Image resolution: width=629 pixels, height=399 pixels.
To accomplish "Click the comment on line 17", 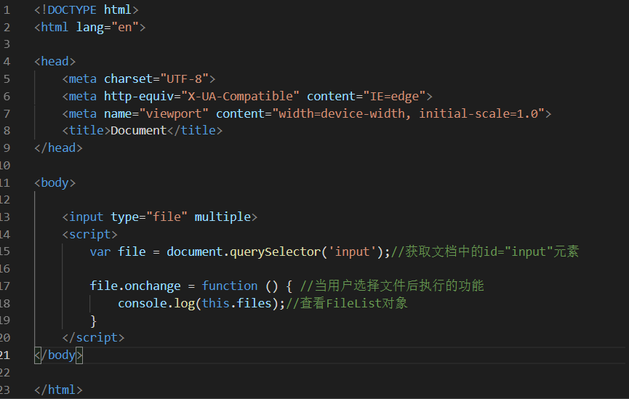I will click(392, 286).
